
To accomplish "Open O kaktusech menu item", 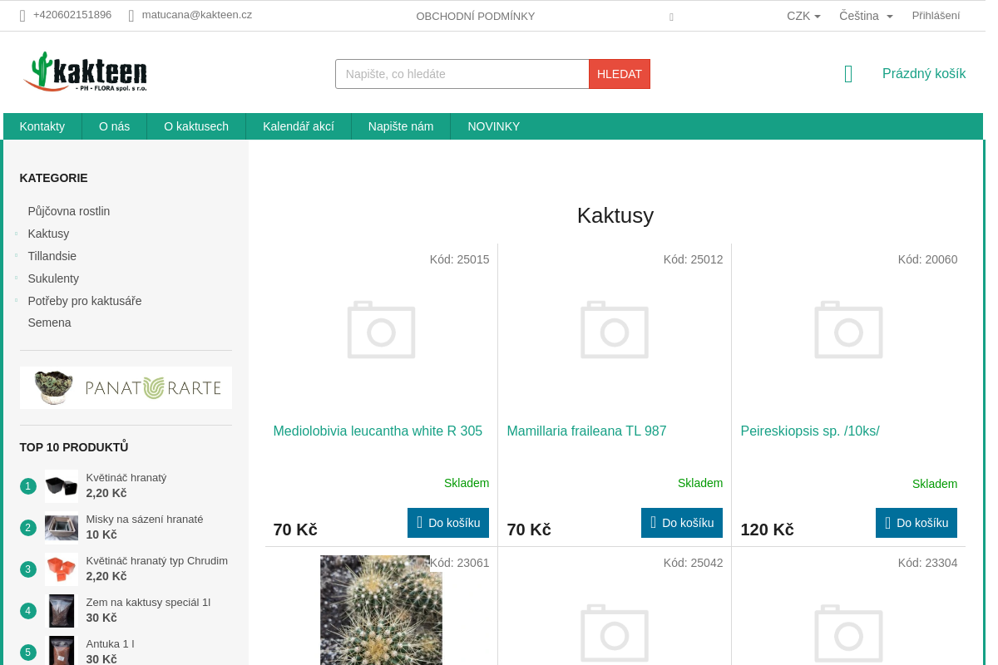I will pos(196,126).
